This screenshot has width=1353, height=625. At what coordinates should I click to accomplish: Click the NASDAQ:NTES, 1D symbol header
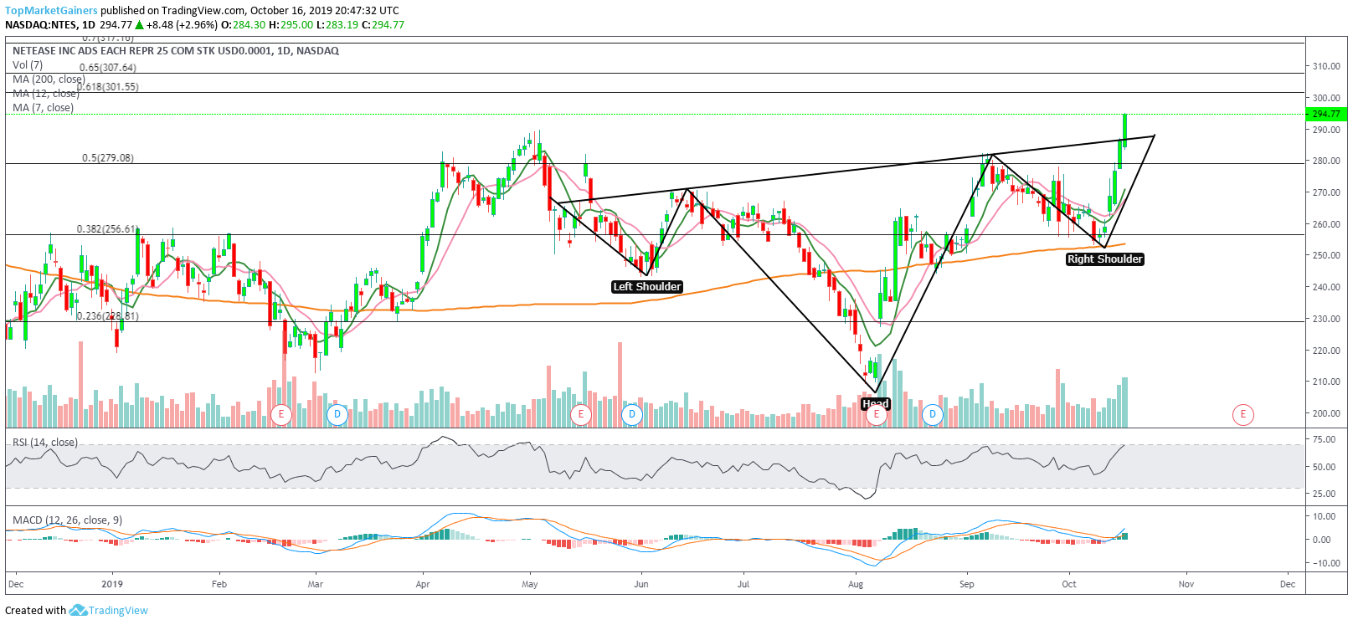click(x=50, y=25)
